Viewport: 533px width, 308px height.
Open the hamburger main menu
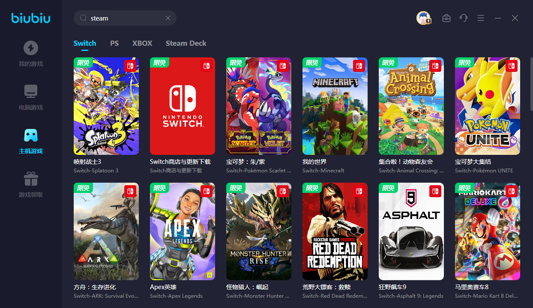click(x=481, y=18)
